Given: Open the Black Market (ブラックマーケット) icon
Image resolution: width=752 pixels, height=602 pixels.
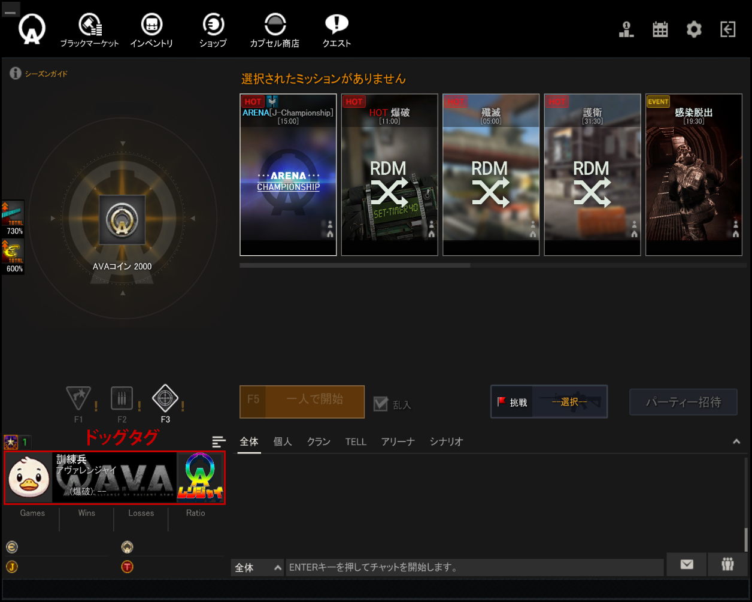Looking at the screenshot, I should [90, 27].
